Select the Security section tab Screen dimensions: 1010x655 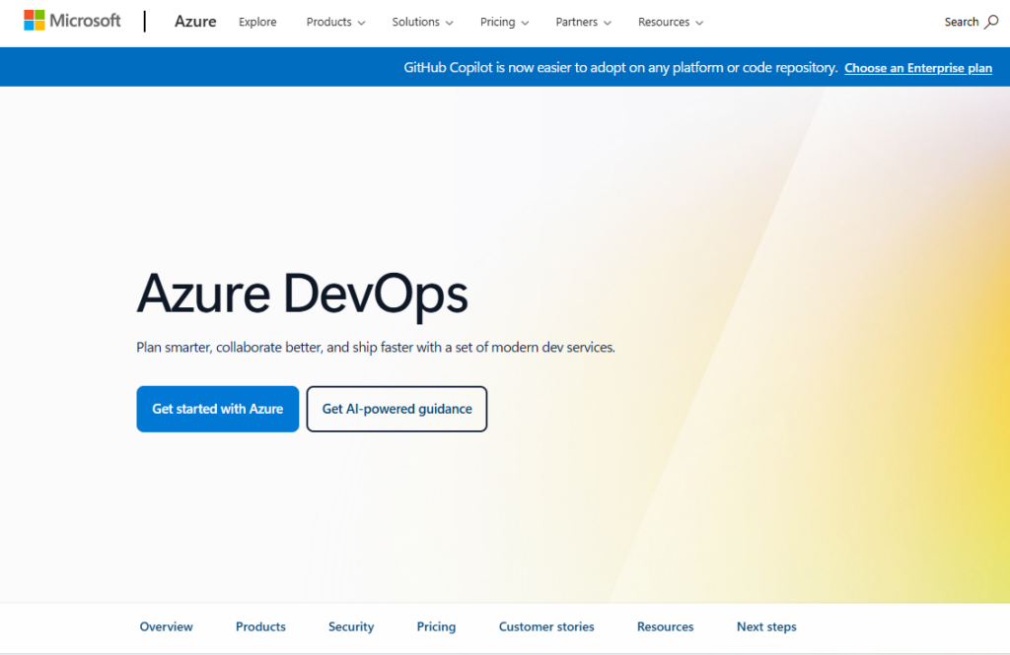coord(351,626)
